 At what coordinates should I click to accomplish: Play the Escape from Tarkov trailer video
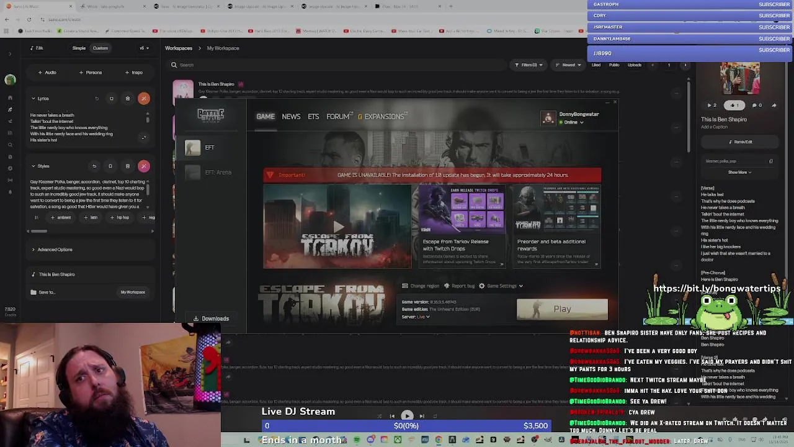[337, 227]
